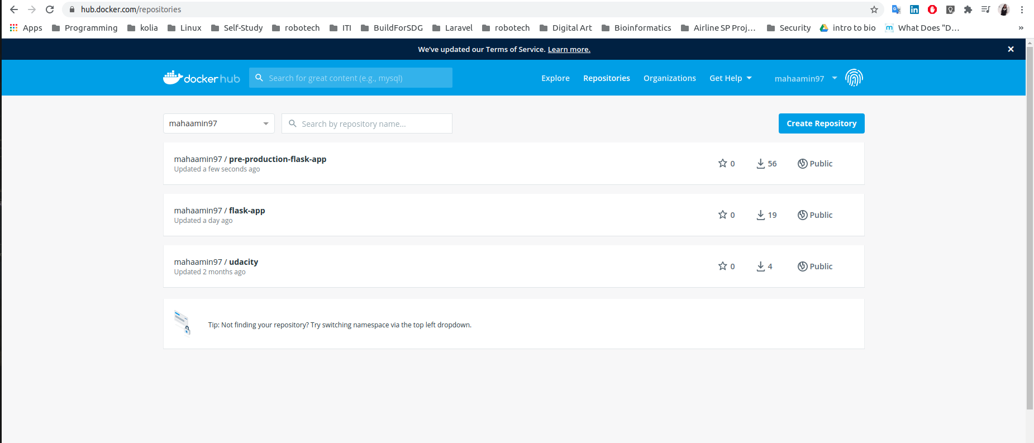Click the star icon for pre-production-flask-app

pyautogui.click(x=722, y=163)
